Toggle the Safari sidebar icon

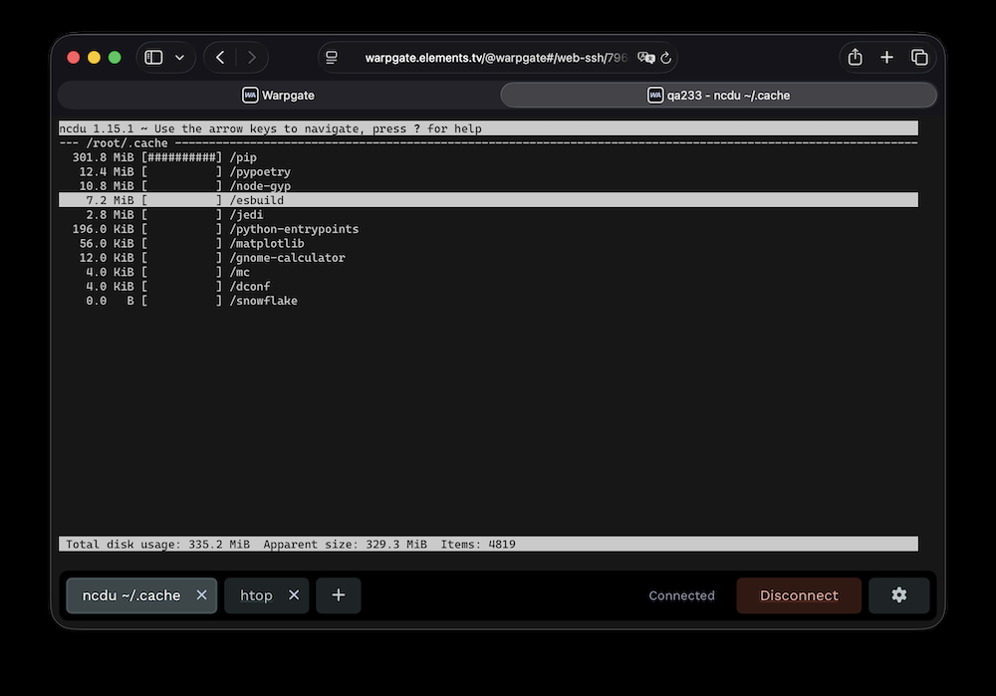[x=153, y=58]
